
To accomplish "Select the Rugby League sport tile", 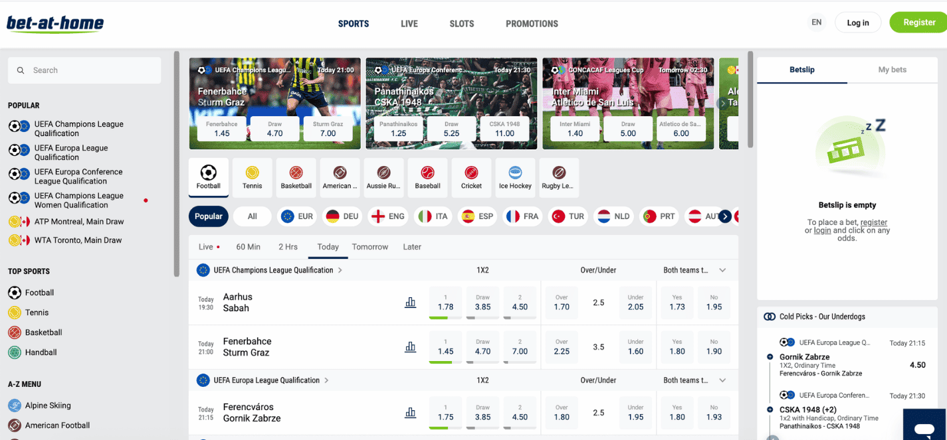I will [x=559, y=177].
